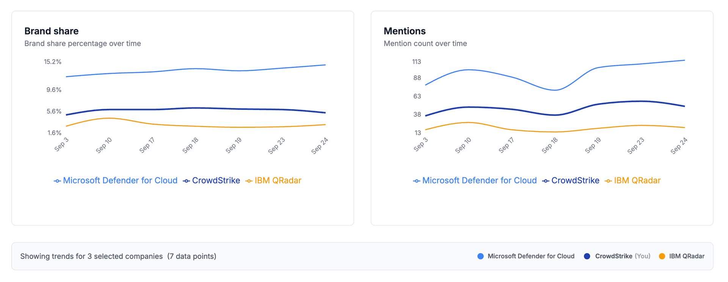
Task: Toggle IBM QRadar label in Mentions legend
Action: (637, 180)
